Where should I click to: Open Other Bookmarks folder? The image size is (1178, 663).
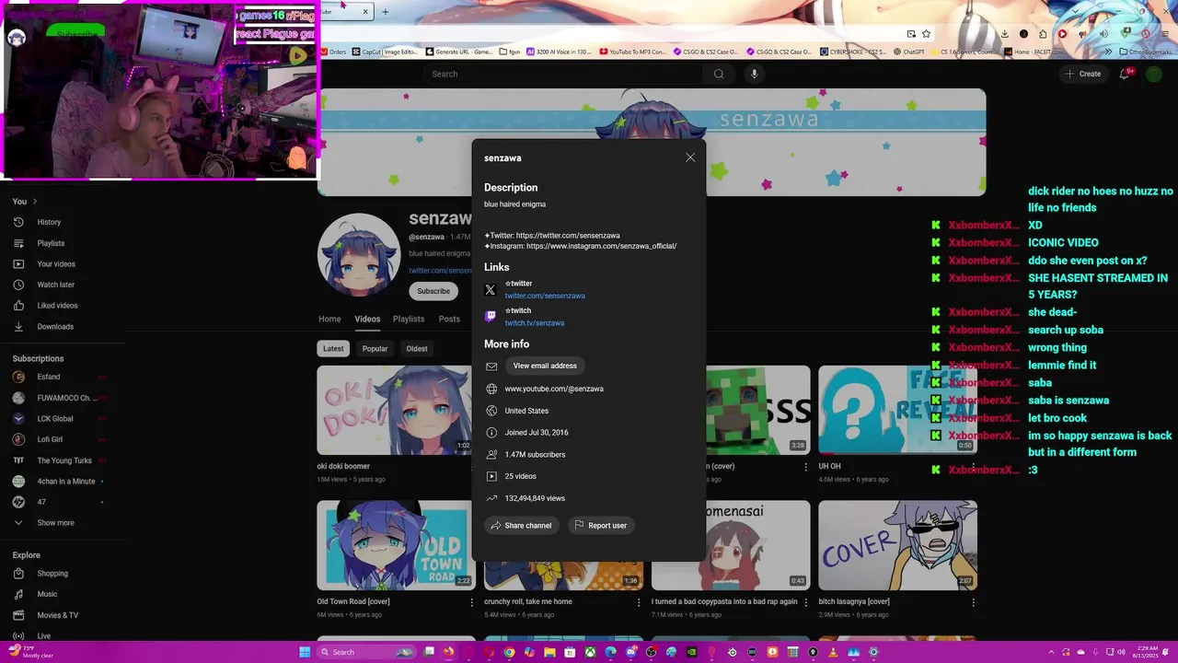pyautogui.click(x=1146, y=52)
